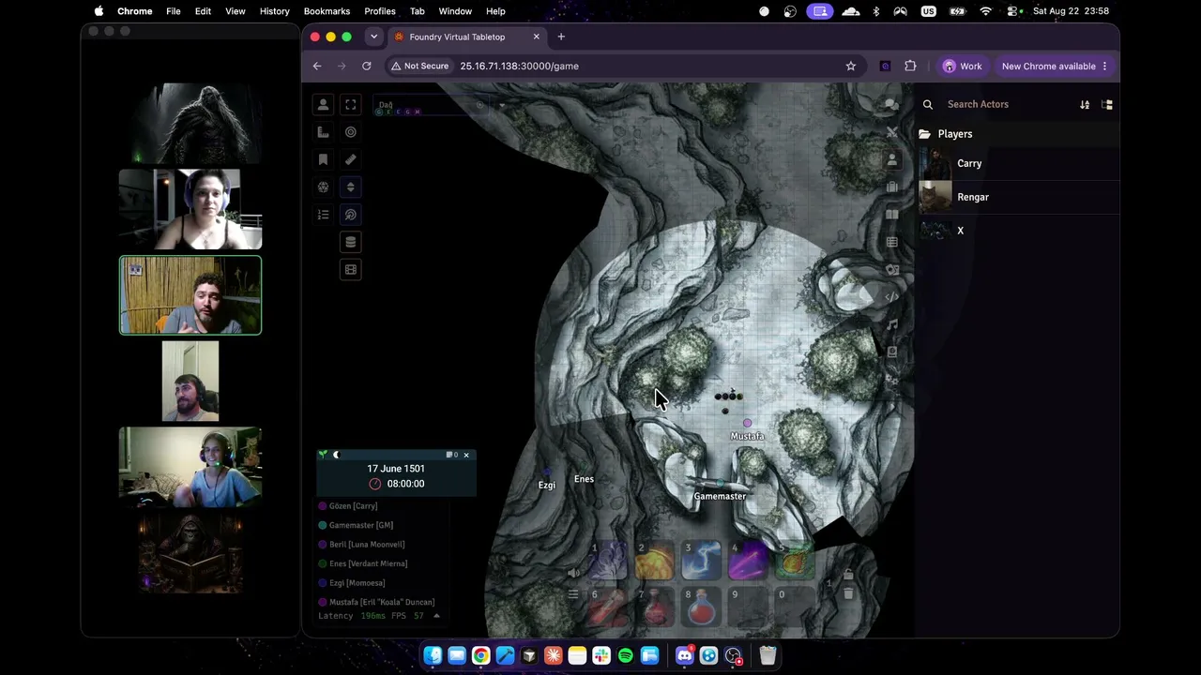Open the Items suitcase sidebar tab
1201x675 pixels.
892,187
